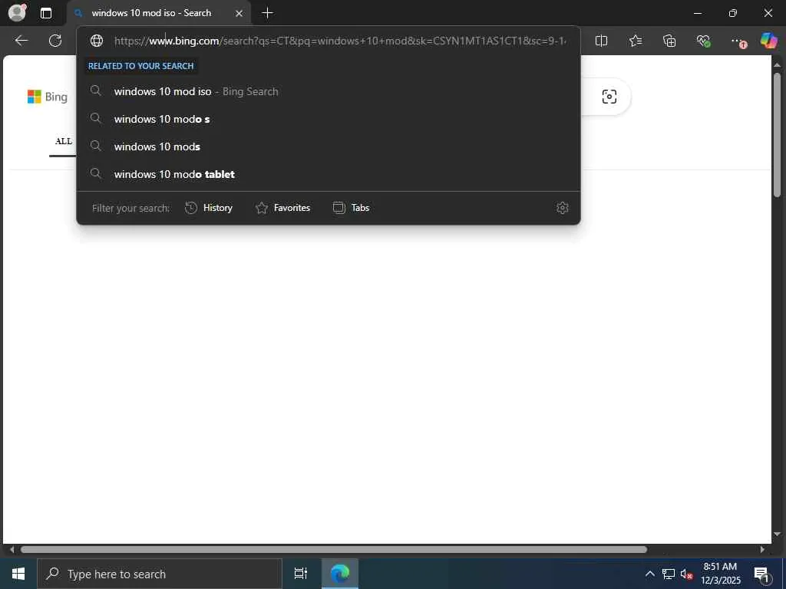The height and width of the screenshot is (589, 786).
Task: Click the page scroll down arrow
Action: pos(777,535)
